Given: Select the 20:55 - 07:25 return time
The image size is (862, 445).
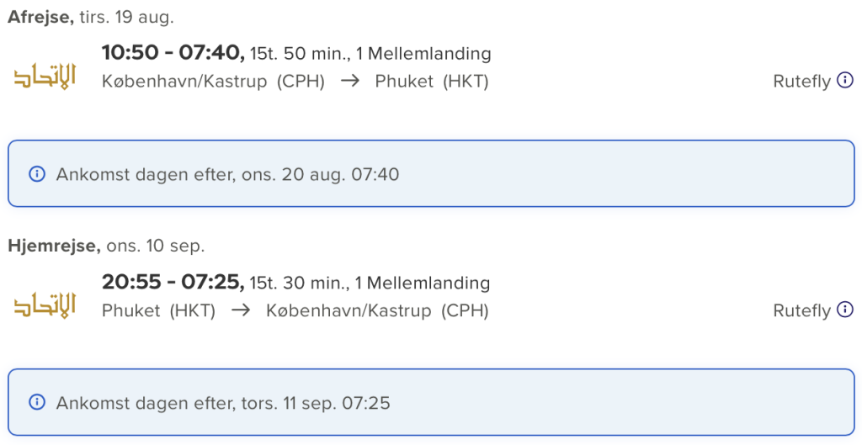Looking at the screenshot, I should pyautogui.click(x=173, y=283).
